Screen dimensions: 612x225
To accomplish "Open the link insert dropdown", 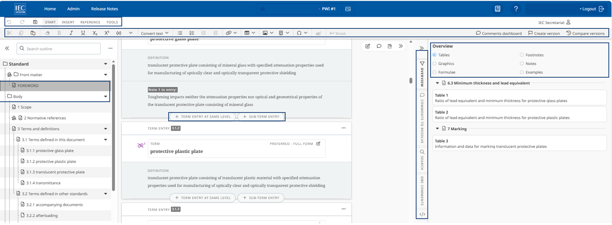I will tap(231, 33).
